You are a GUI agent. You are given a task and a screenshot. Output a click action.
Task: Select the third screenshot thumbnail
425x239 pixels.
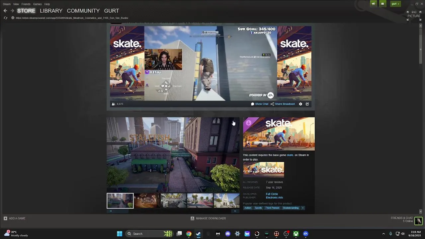tap(173, 201)
